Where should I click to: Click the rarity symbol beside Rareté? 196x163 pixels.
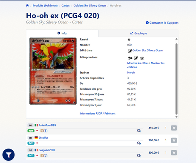129,40
